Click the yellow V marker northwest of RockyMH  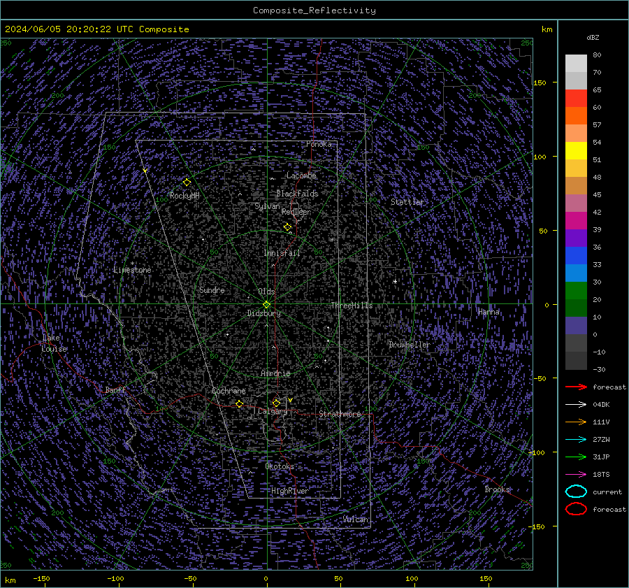coord(145,171)
